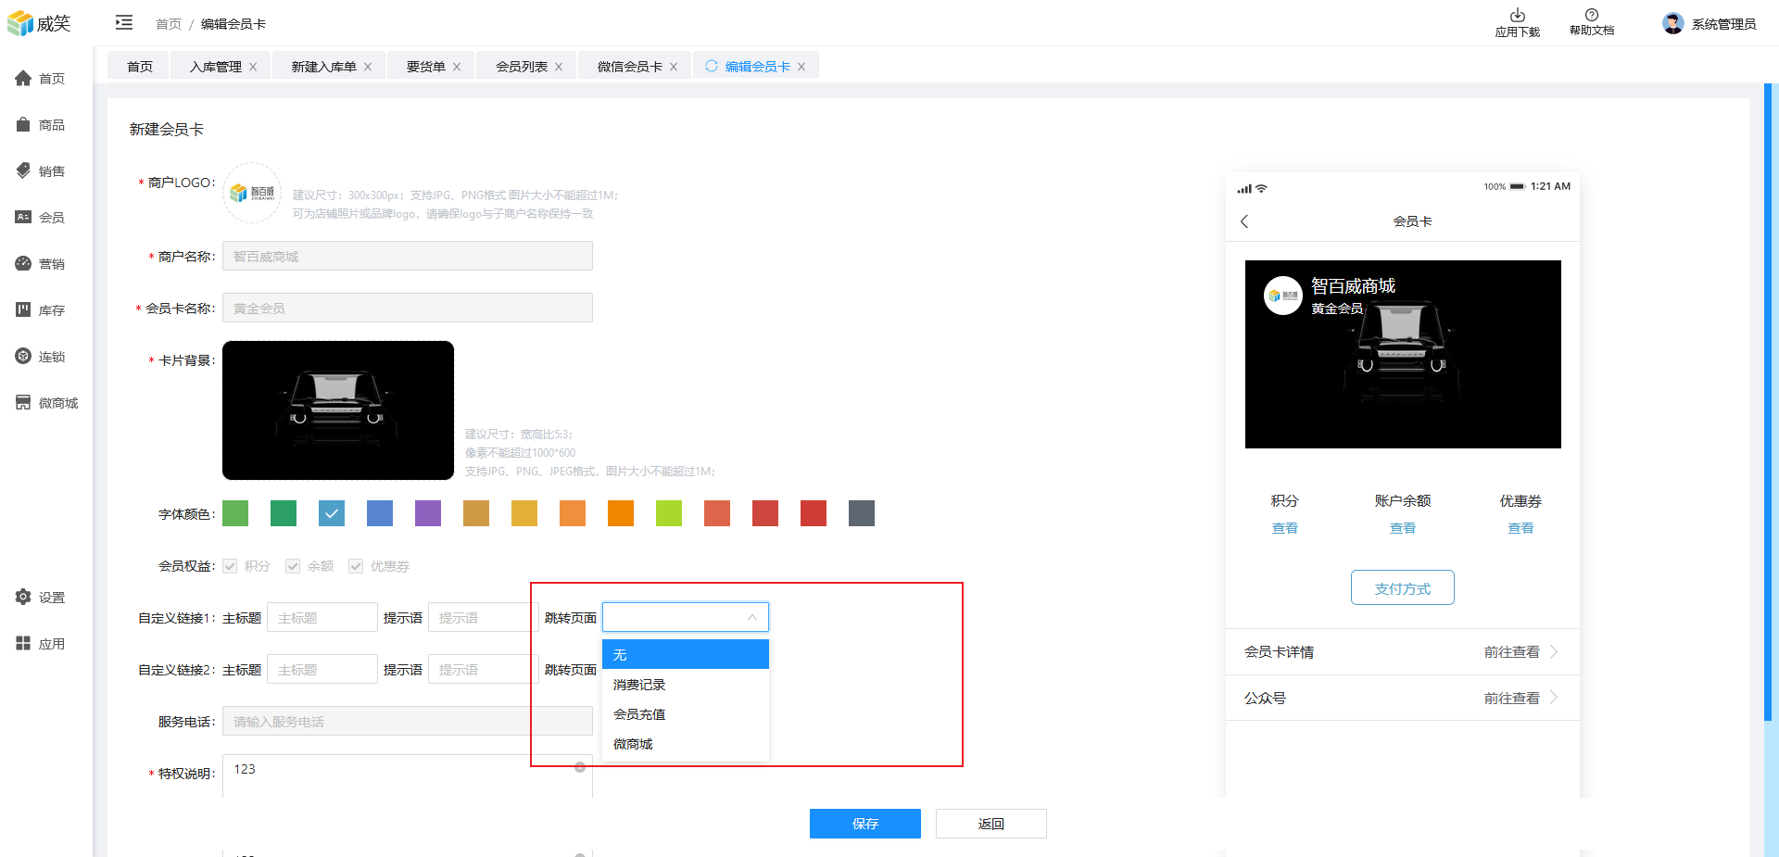Viewport: 1779px width, 857px height.
Task: Collapse the 跳转页面 dropdown for link 1
Action: pyautogui.click(x=751, y=618)
